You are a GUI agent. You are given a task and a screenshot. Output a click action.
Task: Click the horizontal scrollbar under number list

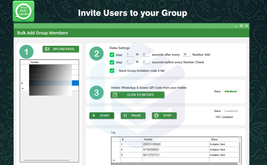pyautogui.click(x=46, y=160)
